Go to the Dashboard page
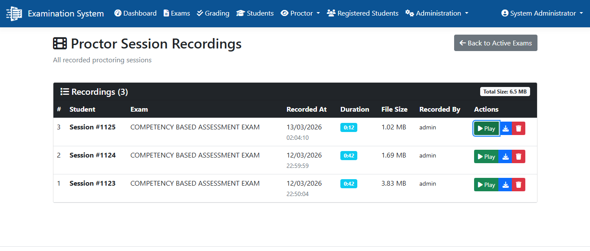590x251 pixels. coord(135,13)
